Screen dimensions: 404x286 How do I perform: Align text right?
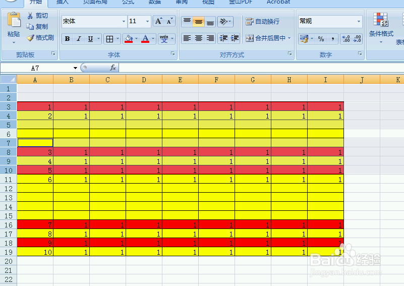(x=210, y=38)
